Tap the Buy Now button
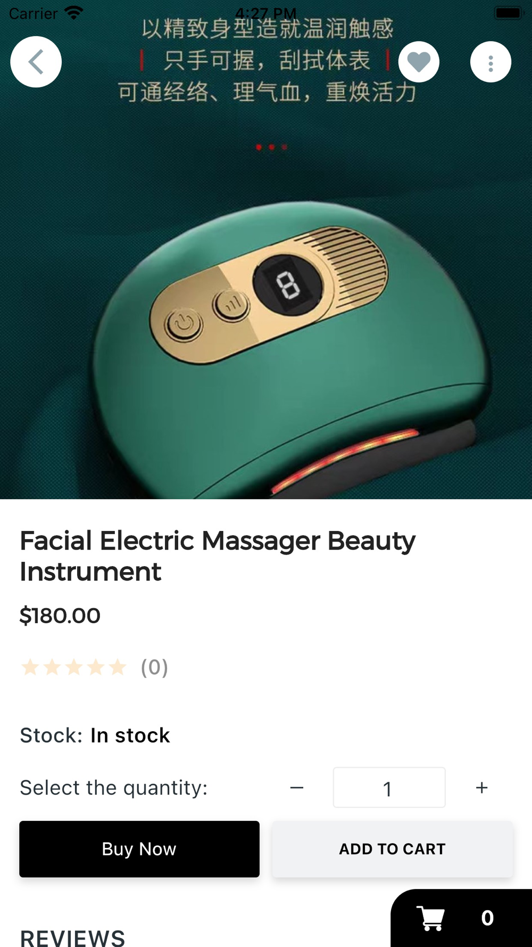 (139, 849)
